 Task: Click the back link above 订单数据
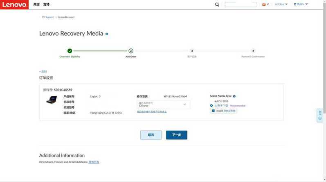[x=43, y=71]
